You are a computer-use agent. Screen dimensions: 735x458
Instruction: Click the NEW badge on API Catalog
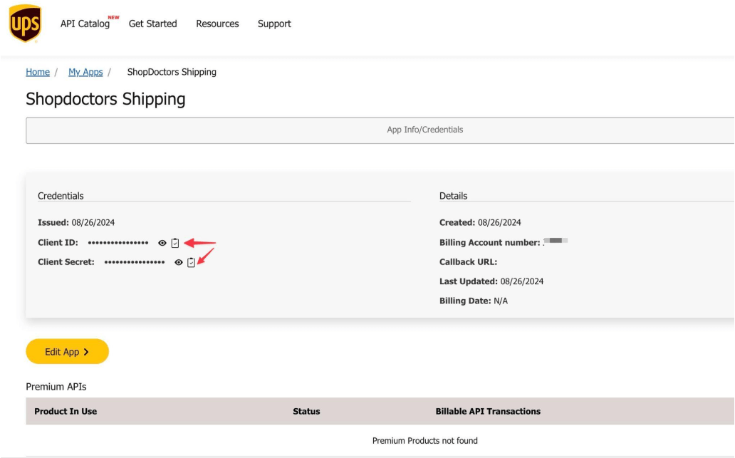113,17
